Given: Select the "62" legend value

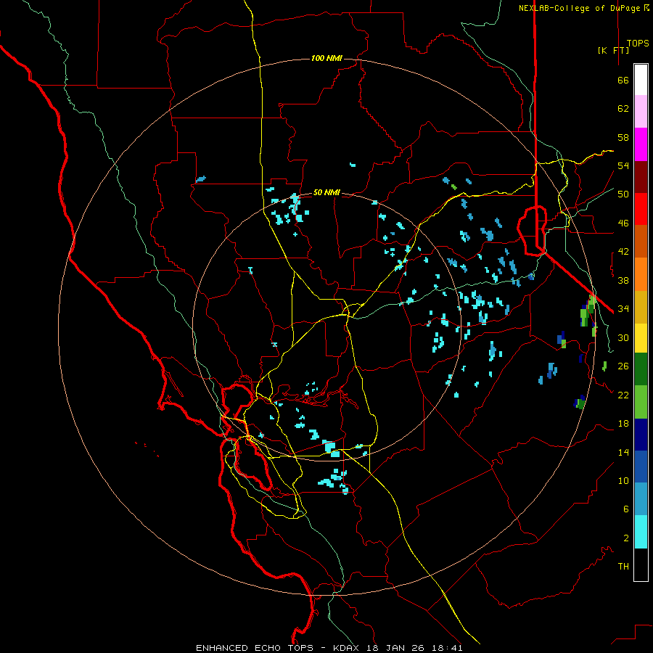Looking at the screenshot, I should (623, 109).
